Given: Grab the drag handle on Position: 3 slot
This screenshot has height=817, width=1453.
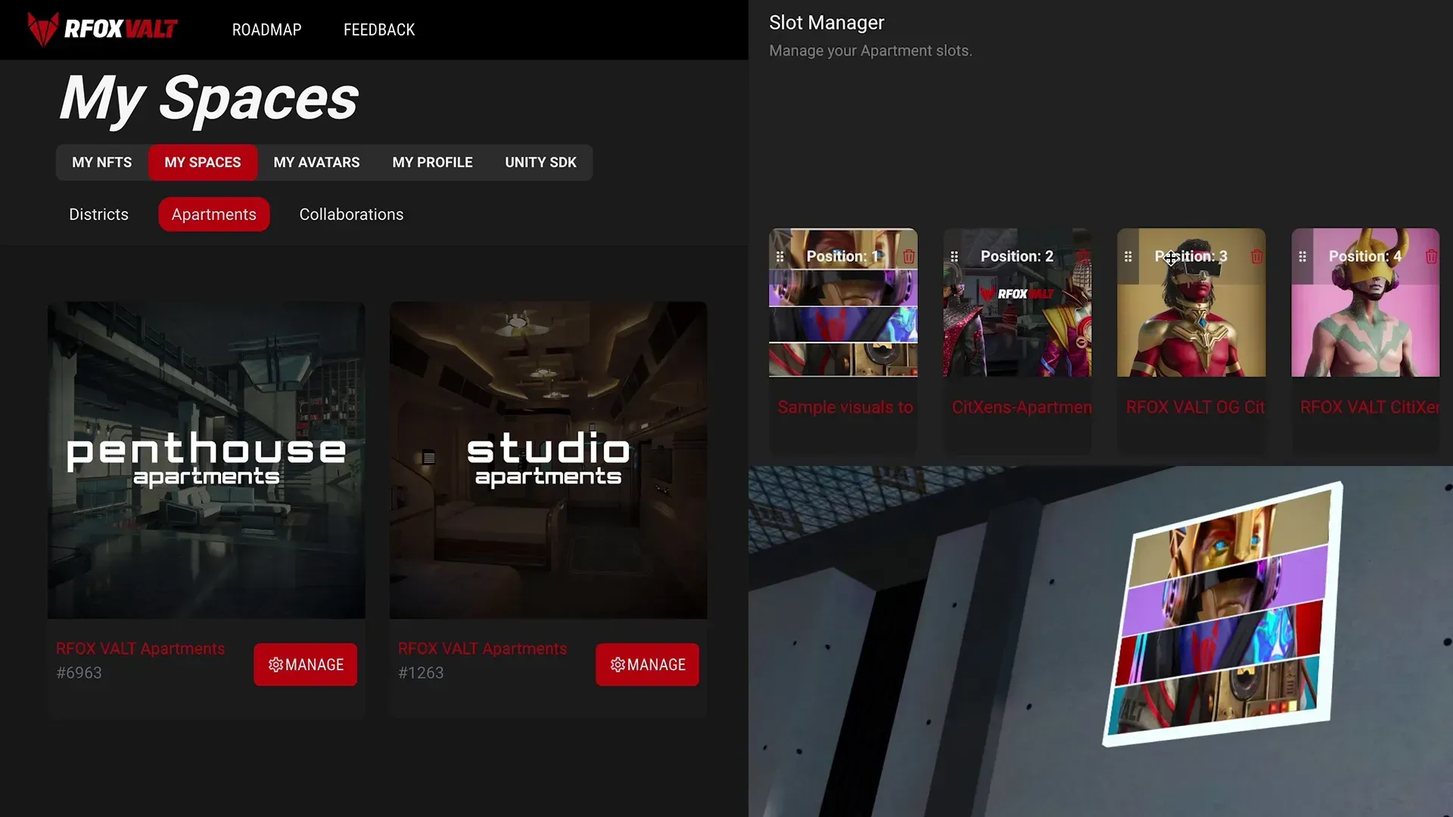Looking at the screenshot, I should pos(1128,256).
